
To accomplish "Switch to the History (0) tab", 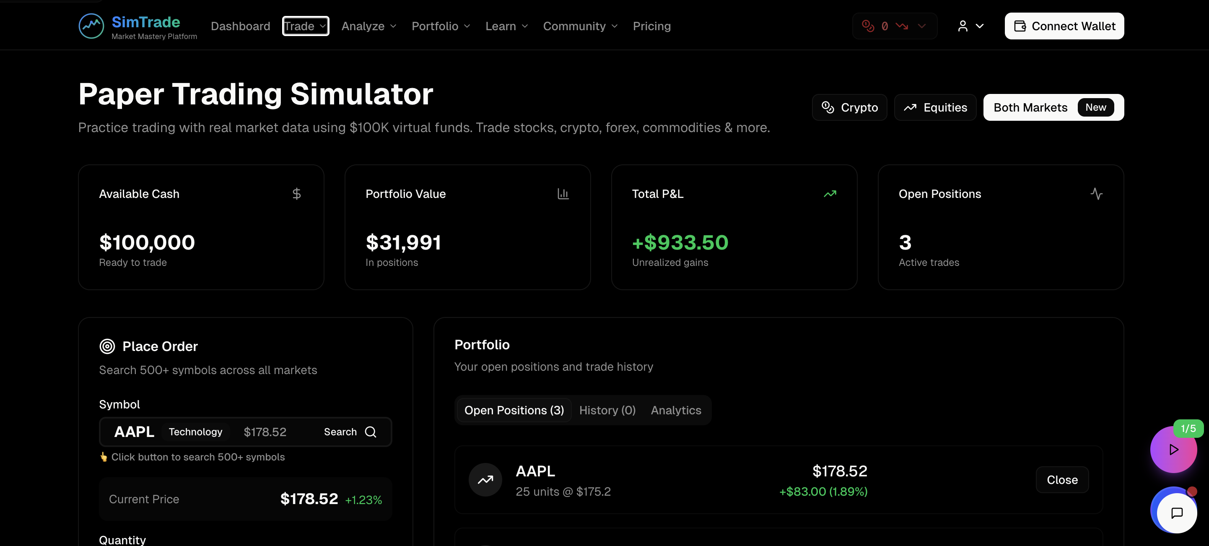I will click(x=607, y=410).
